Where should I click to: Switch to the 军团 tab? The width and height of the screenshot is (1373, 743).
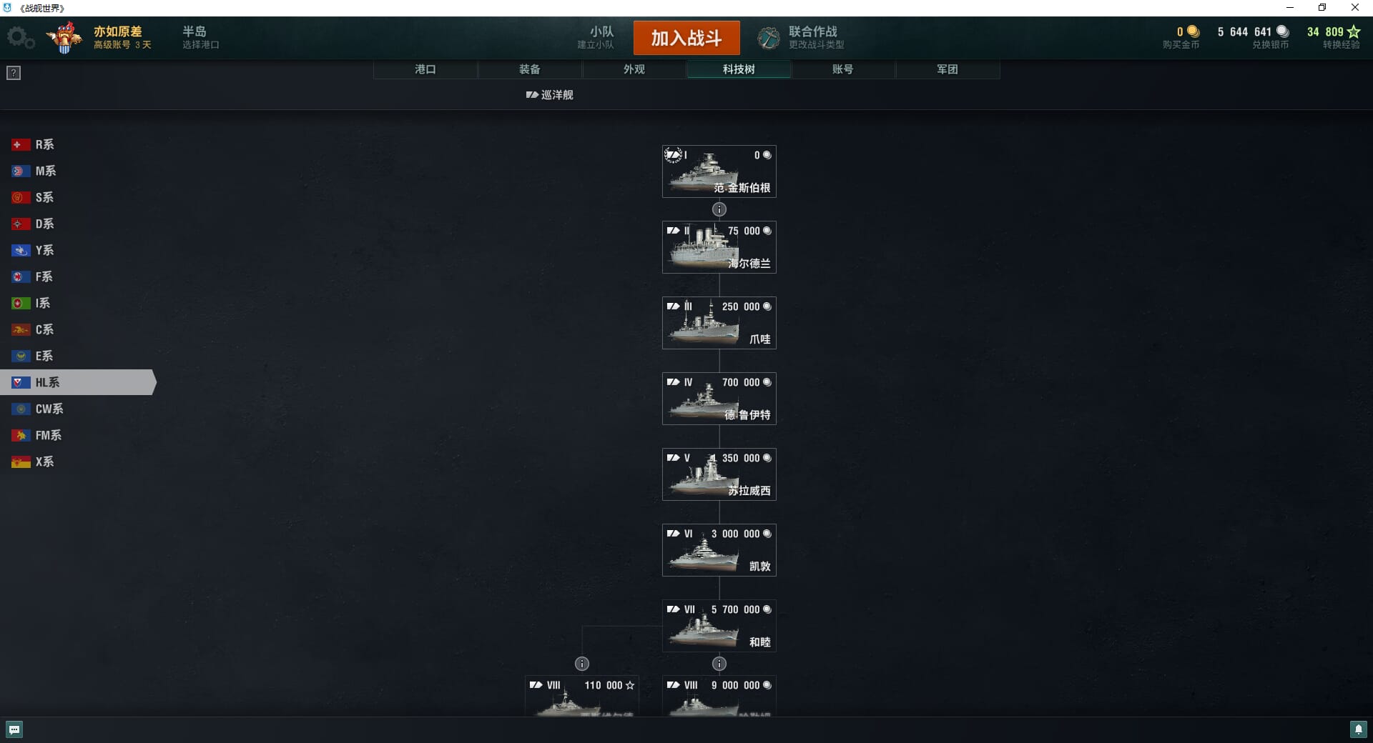point(948,69)
